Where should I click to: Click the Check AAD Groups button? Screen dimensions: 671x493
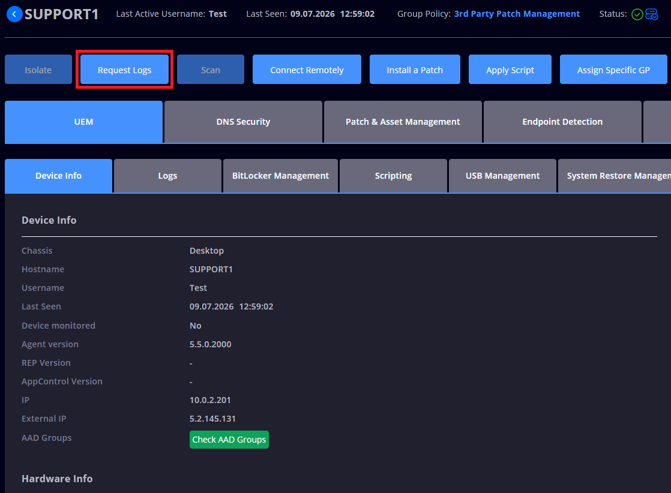click(x=229, y=440)
